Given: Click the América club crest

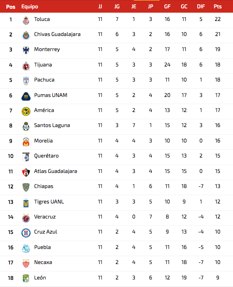Looking at the screenshot, I should click(26, 111).
